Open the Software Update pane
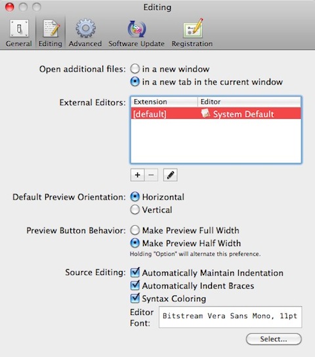The width and height of the screenshot is (315, 357). 136,33
